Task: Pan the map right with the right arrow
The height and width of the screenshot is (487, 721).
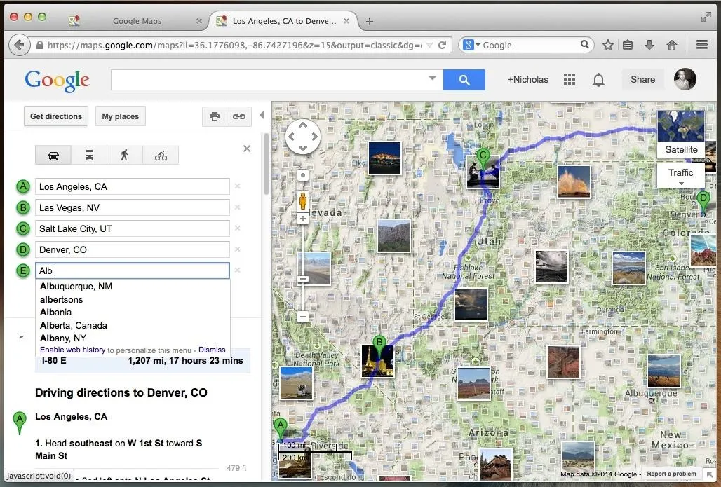Action: pyautogui.click(x=314, y=137)
